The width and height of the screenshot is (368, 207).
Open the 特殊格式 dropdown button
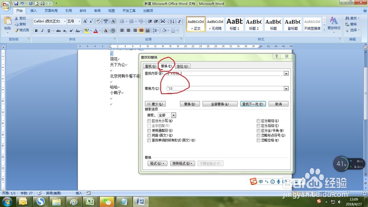point(183,164)
